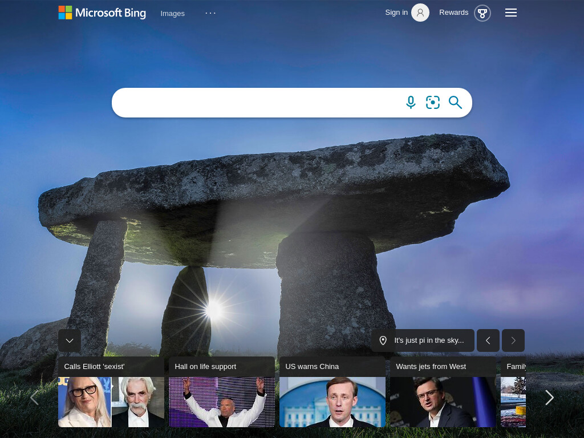Open the Images link
Image resolution: width=584 pixels, height=438 pixels.
click(x=172, y=14)
